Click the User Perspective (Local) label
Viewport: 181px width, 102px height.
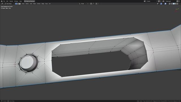pyautogui.click(x=7, y=7)
